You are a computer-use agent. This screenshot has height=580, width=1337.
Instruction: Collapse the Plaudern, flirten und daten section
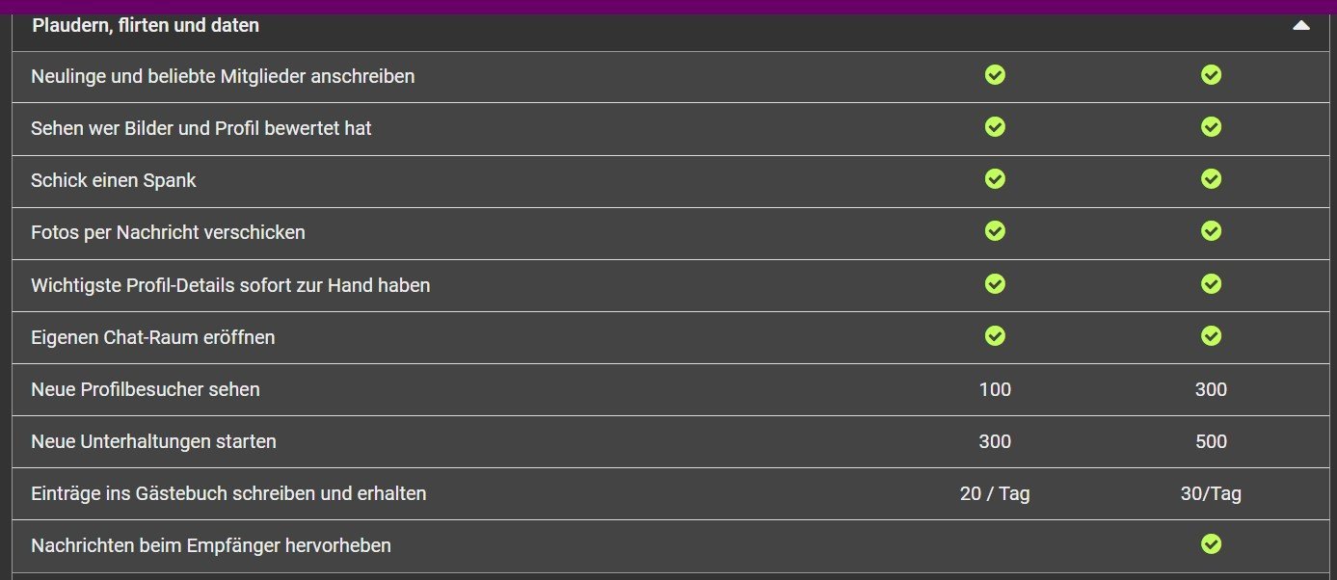coord(1301,26)
